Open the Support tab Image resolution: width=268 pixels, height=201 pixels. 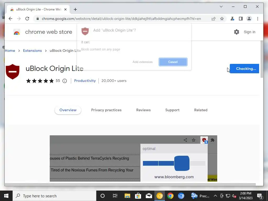(x=172, y=110)
